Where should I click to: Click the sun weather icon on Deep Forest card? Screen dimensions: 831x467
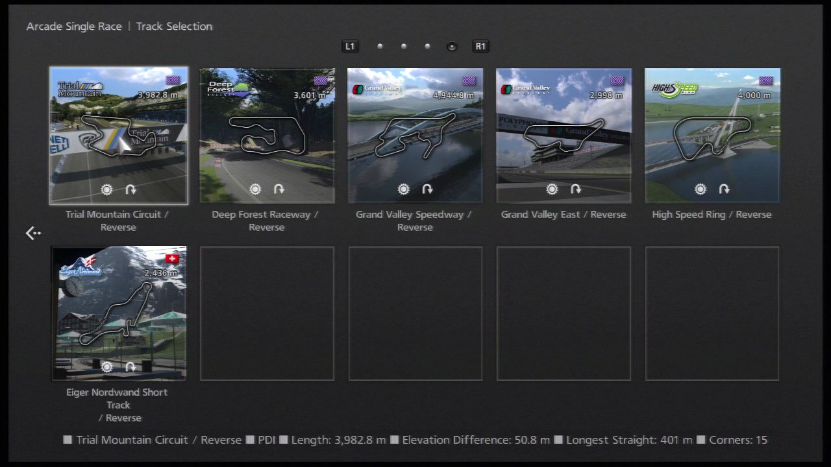(255, 189)
